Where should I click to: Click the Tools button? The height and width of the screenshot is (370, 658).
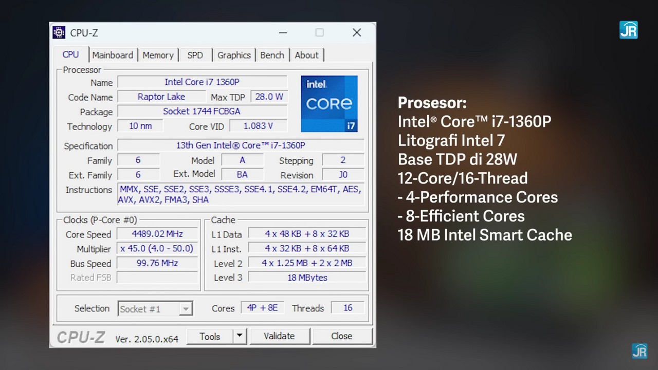point(210,336)
